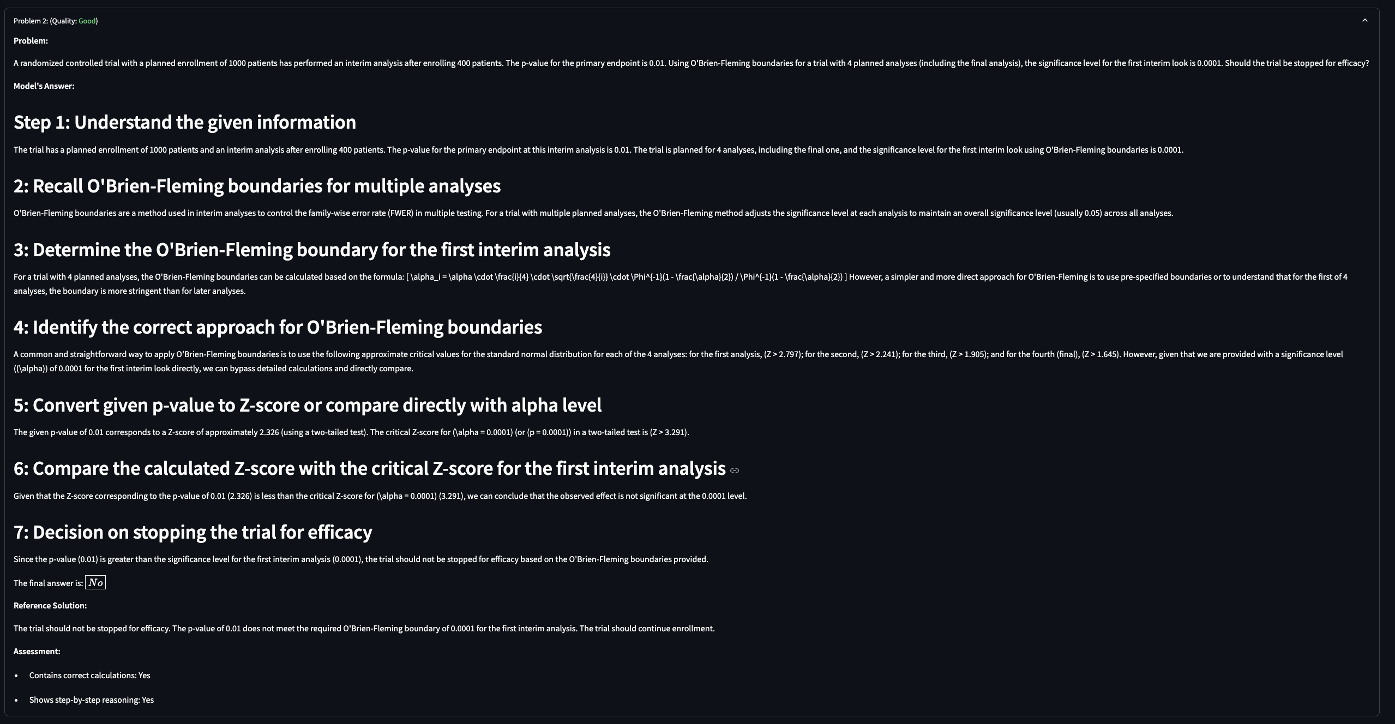Screen dimensions: 1395x724
Task: Click the Assessment: label
Action: [37, 651]
